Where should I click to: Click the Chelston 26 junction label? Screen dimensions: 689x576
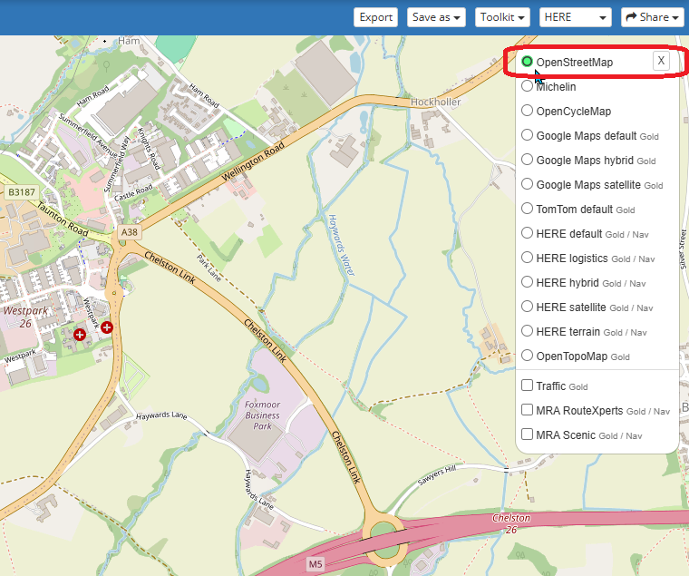click(x=511, y=523)
